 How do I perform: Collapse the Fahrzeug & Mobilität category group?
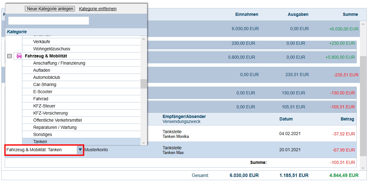9,56
